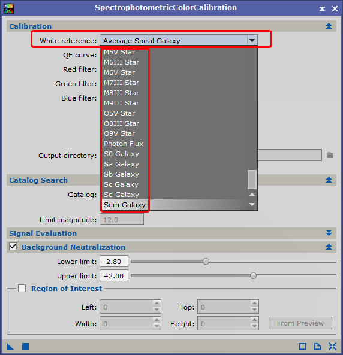Click the Upper limit slider handle
Viewport: 343px width, 355px height.
click(x=253, y=276)
